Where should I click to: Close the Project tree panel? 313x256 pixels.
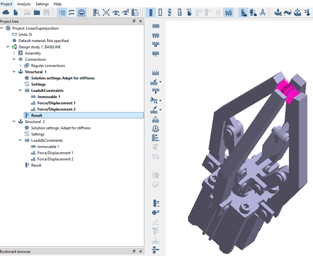pyautogui.click(x=141, y=22)
